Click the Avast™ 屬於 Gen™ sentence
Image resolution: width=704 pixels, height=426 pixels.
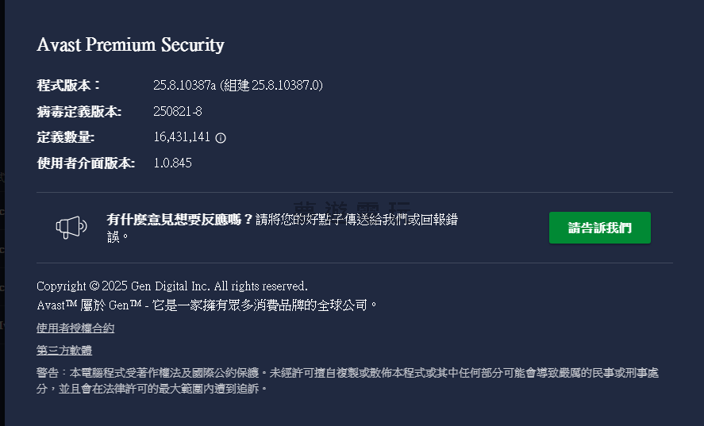pos(206,305)
